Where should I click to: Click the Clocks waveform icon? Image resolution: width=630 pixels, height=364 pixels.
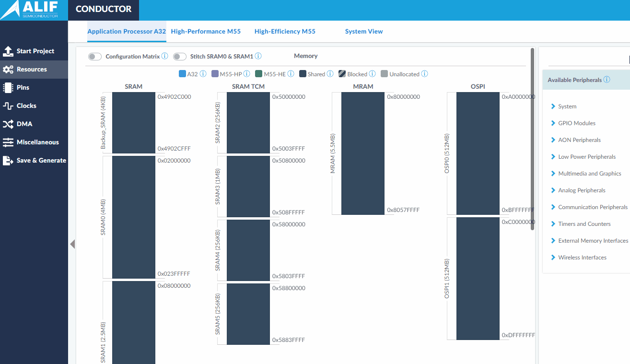(8, 106)
